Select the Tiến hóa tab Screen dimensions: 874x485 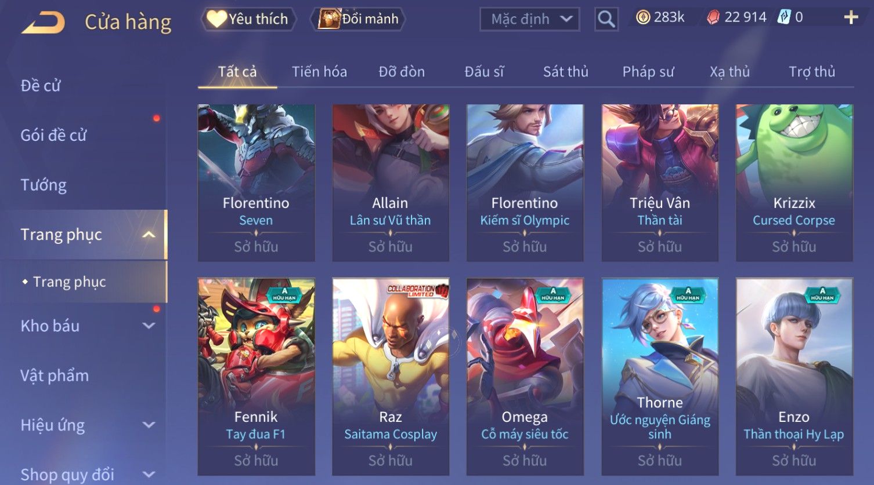[319, 72]
